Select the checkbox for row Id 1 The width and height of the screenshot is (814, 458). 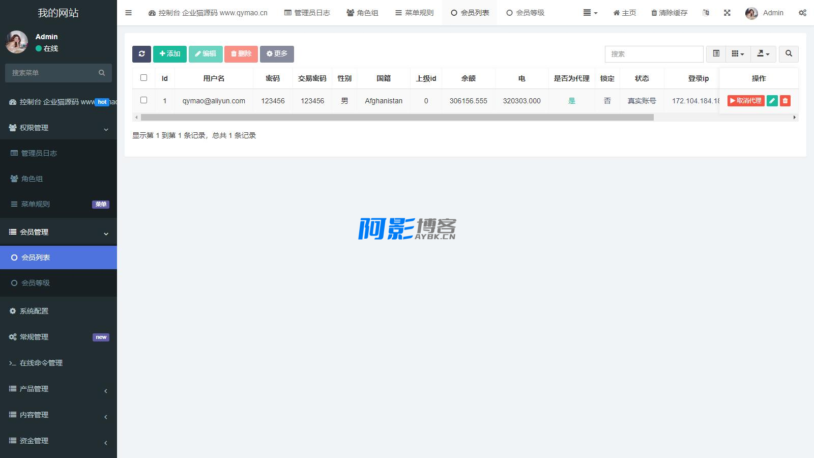(143, 100)
